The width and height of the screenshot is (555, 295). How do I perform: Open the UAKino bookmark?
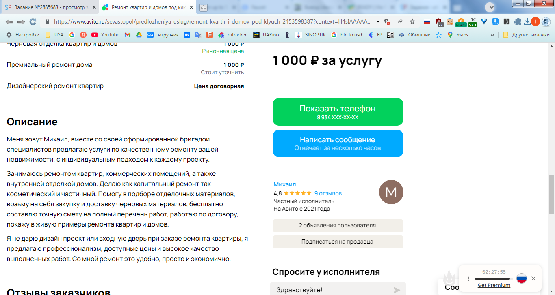tap(266, 35)
